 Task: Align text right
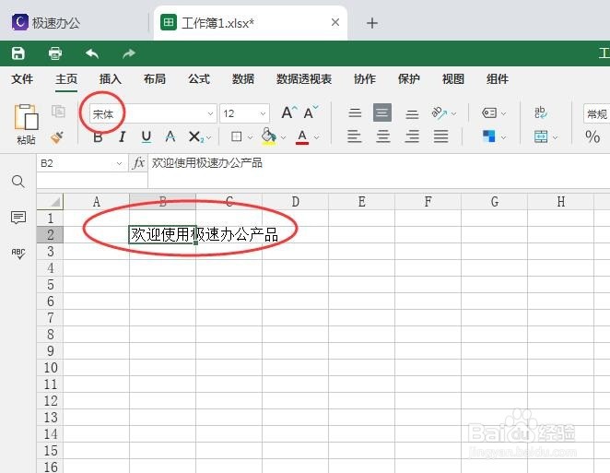click(412, 136)
